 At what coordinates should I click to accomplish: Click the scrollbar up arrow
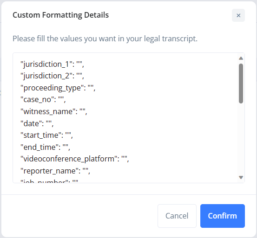coord(241,58)
